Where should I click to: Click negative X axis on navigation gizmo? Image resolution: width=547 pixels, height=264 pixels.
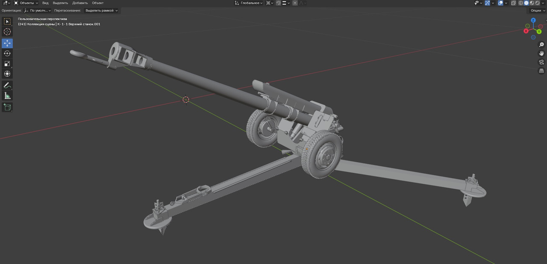click(541, 26)
